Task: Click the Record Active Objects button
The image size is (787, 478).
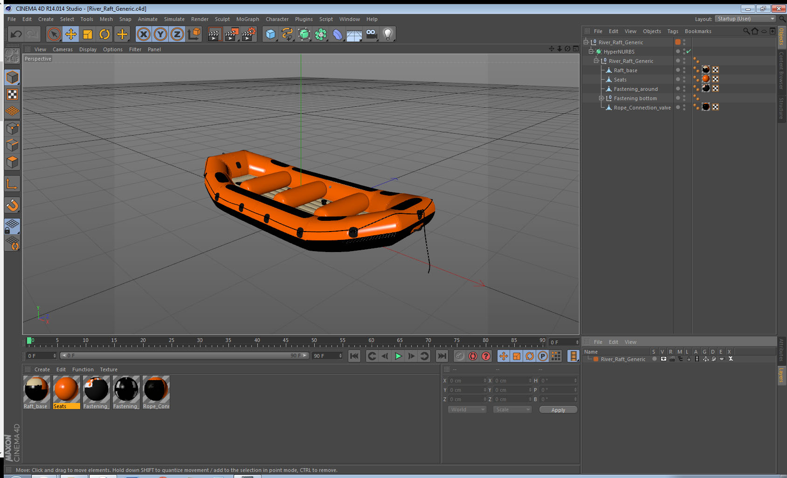Action: click(x=460, y=356)
